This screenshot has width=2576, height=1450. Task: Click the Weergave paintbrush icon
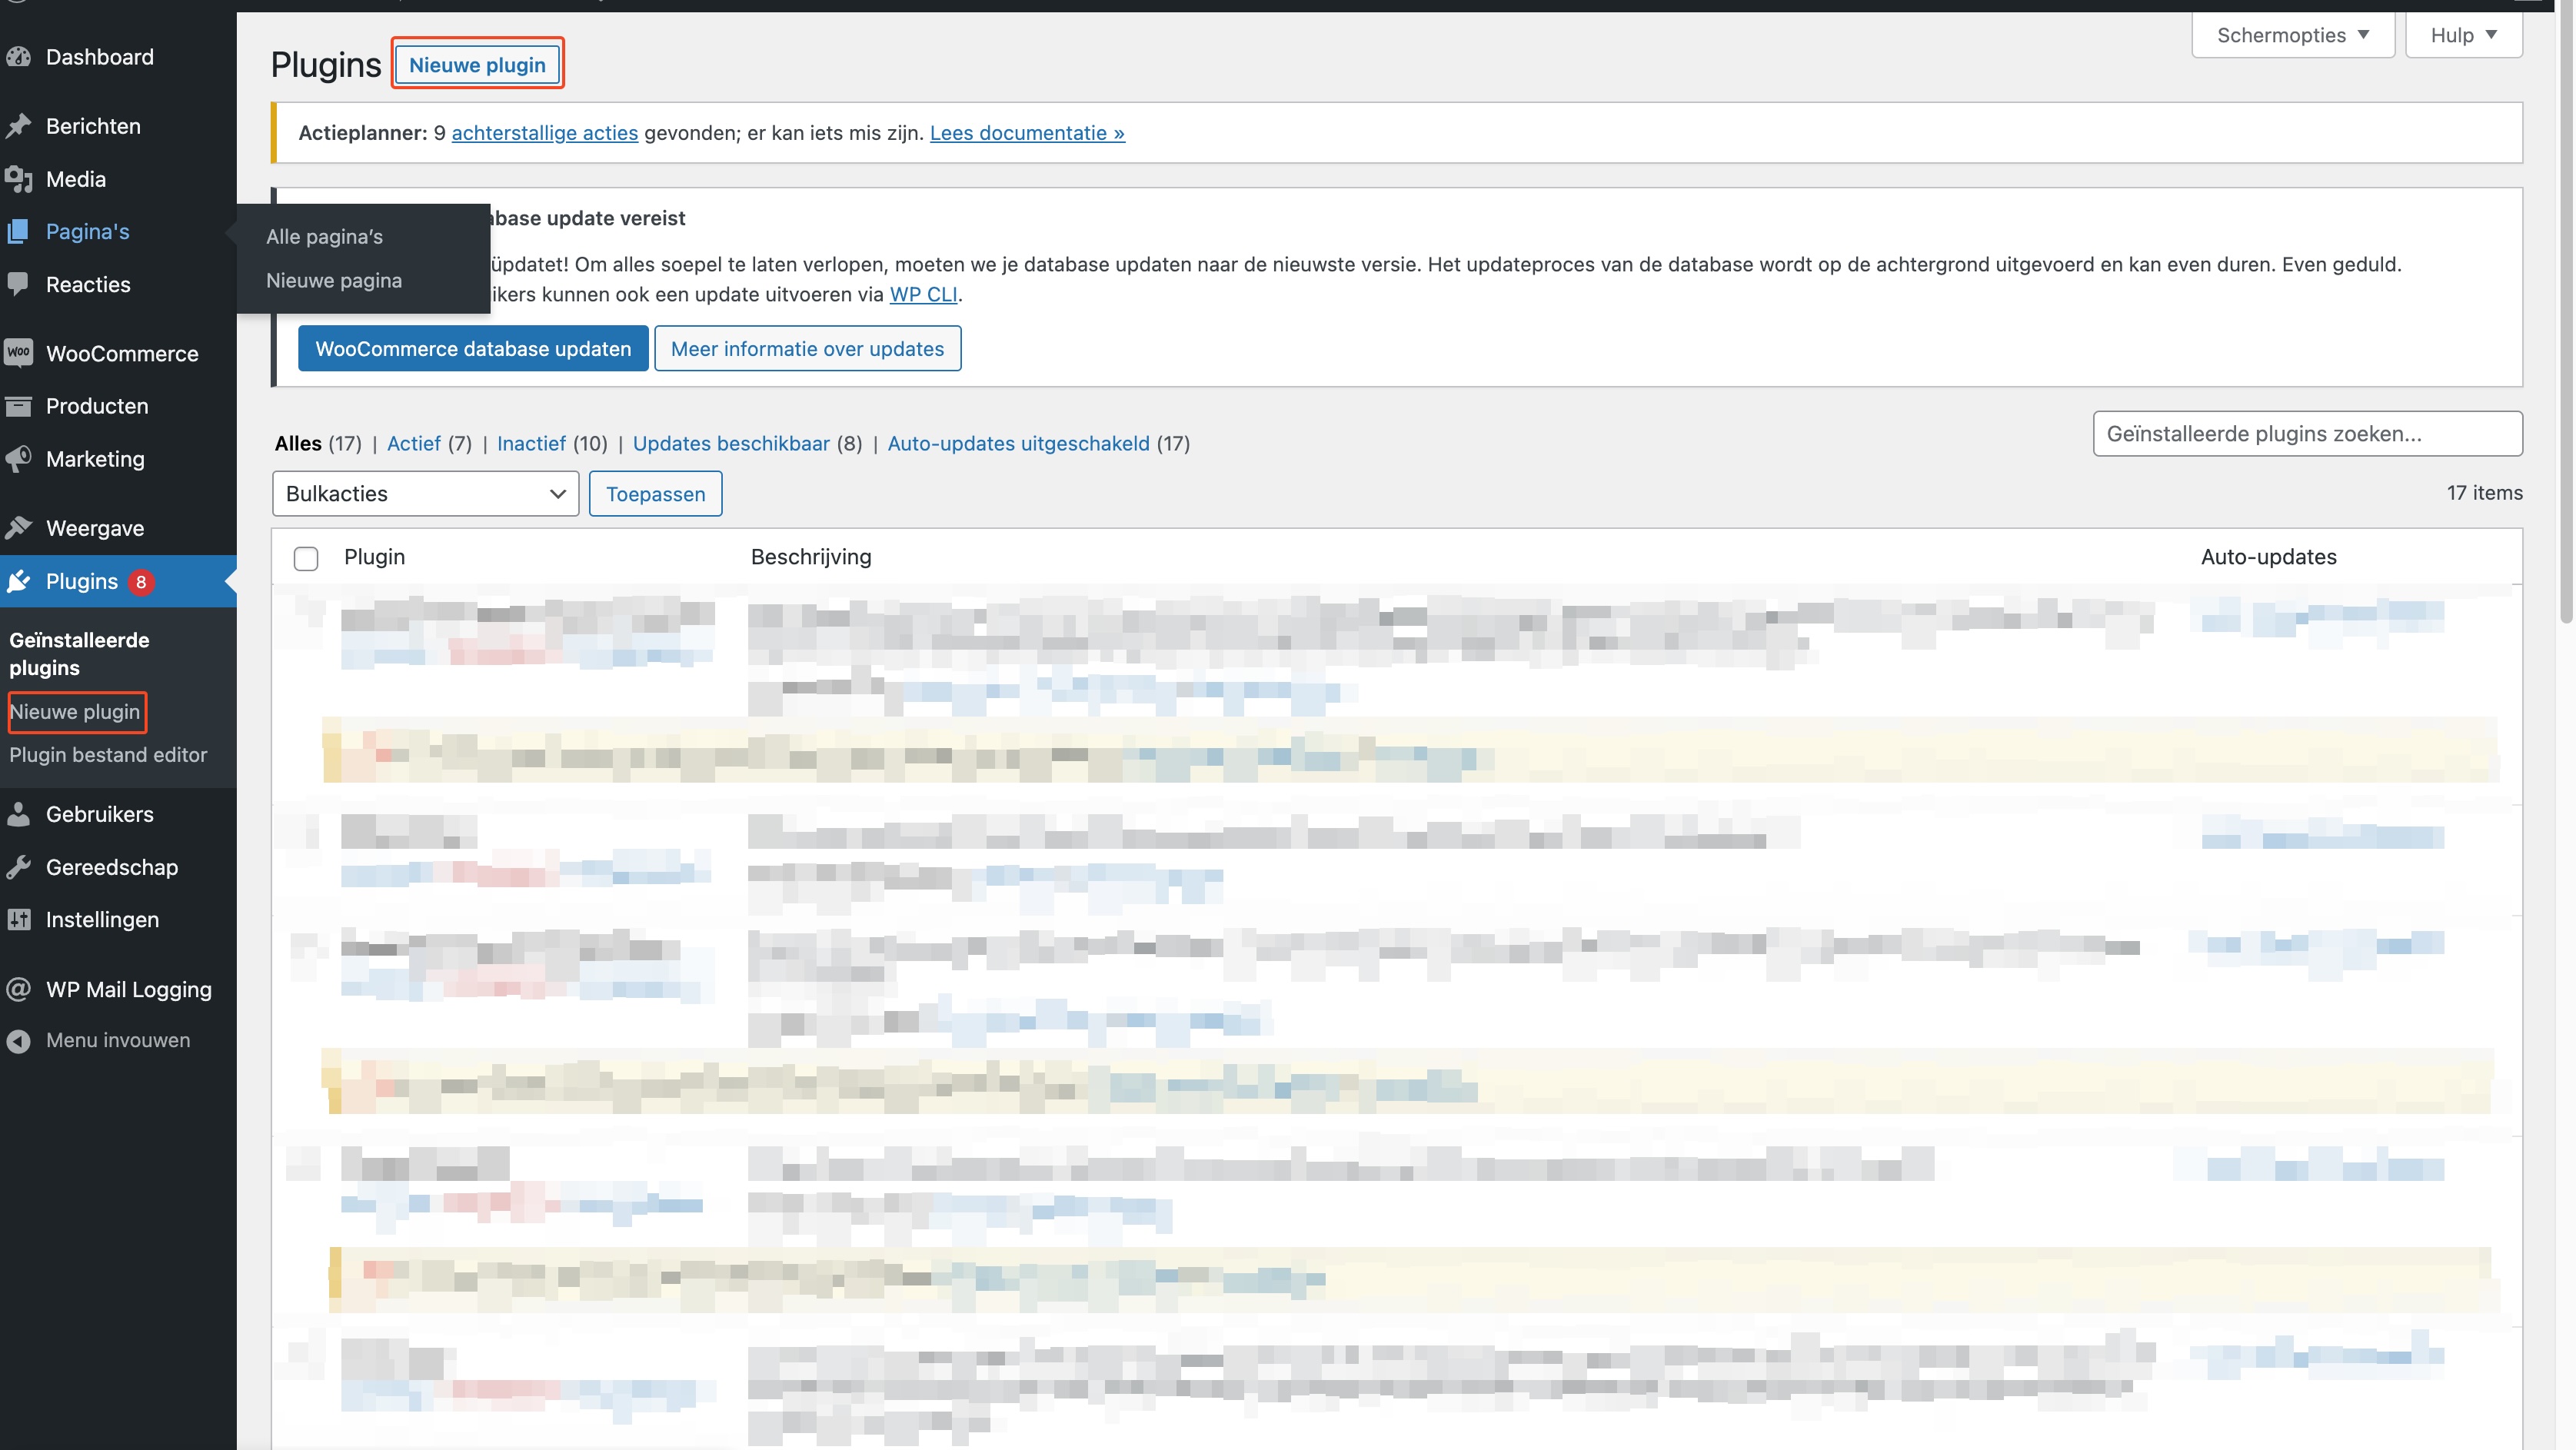click(x=18, y=528)
